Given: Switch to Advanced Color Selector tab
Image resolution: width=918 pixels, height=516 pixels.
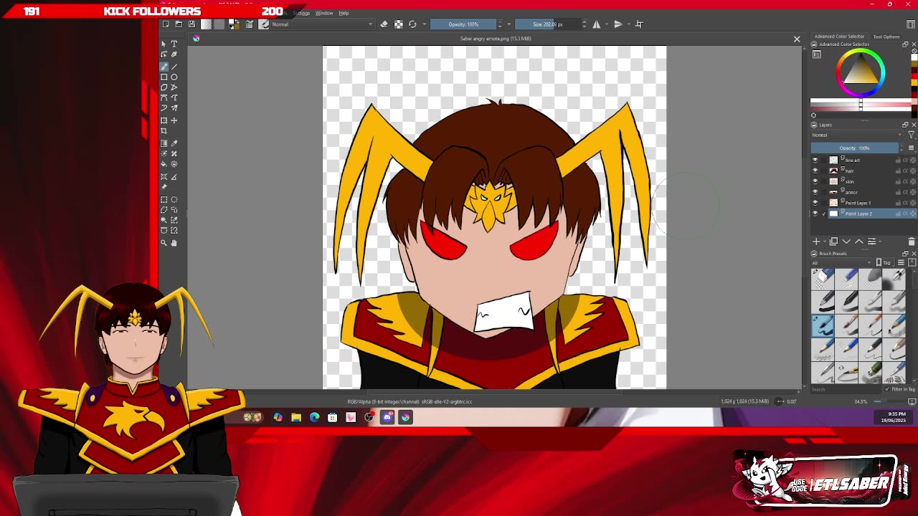Looking at the screenshot, I should coord(839,37).
